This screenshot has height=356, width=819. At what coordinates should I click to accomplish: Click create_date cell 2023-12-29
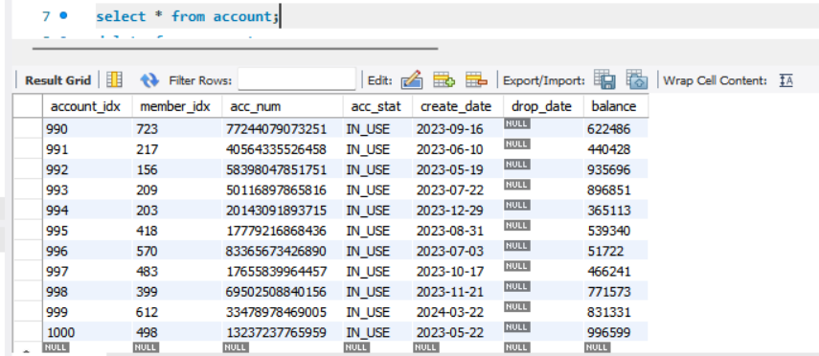458,211
